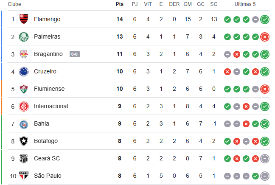Click the Cruzeiro blue crest
This screenshot has height=185, width=275.
(x=24, y=71)
